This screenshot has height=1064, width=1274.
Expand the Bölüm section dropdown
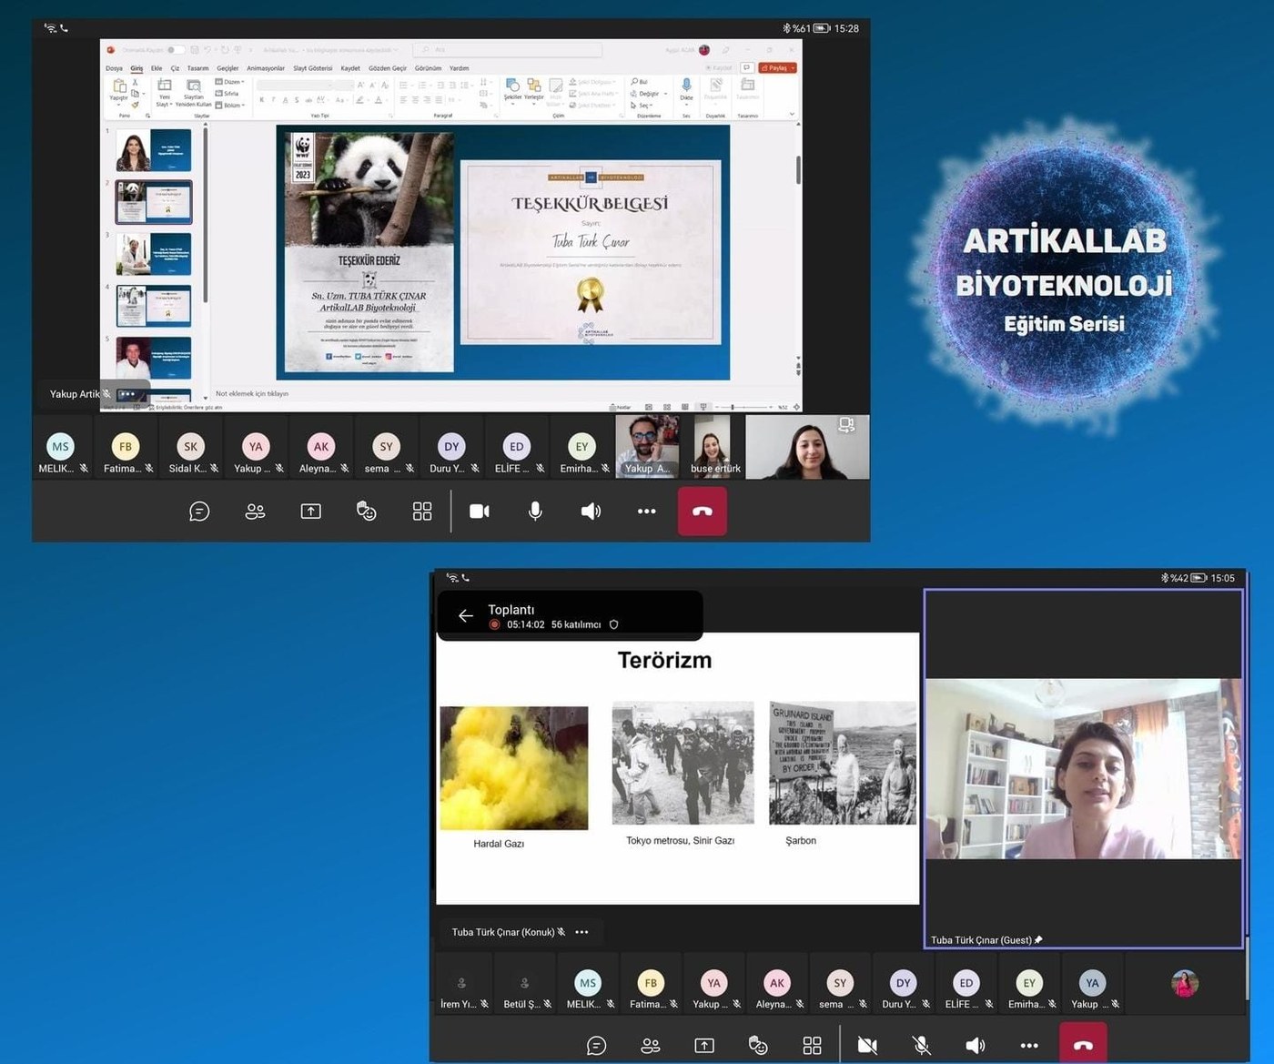pyautogui.click(x=230, y=106)
